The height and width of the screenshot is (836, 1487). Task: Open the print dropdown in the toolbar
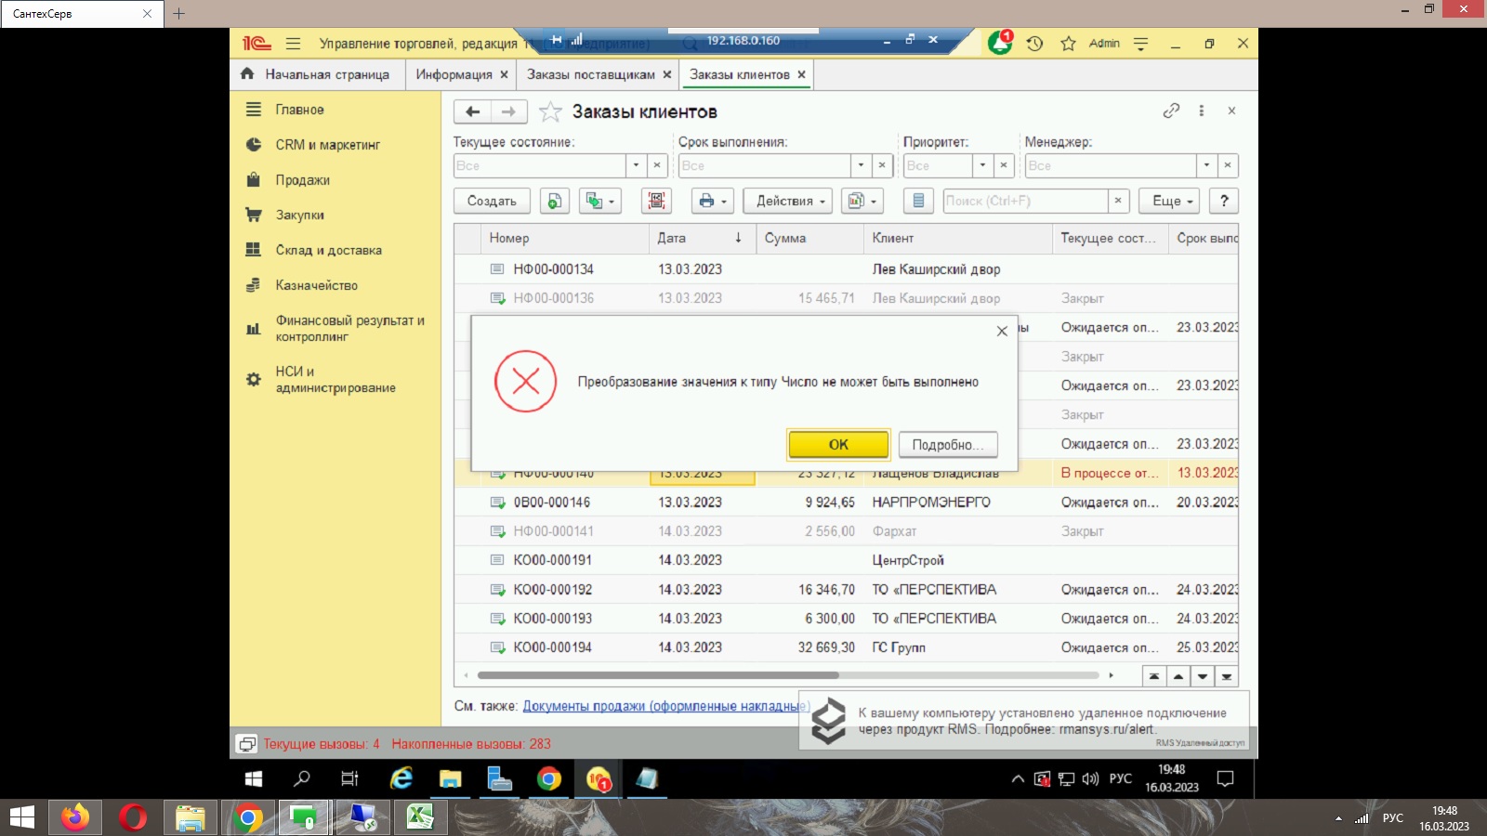coord(712,201)
